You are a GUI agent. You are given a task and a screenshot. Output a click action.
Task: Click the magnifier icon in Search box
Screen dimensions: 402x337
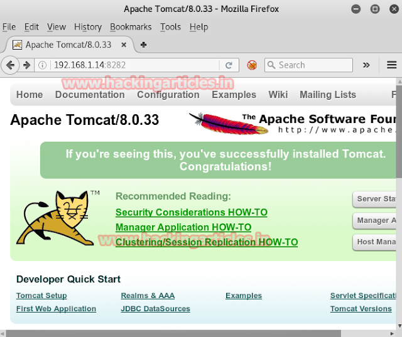click(x=271, y=65)
